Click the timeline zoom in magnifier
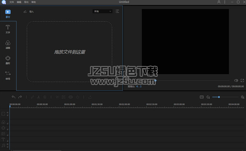The image size is (246, 151). point(243,97)
